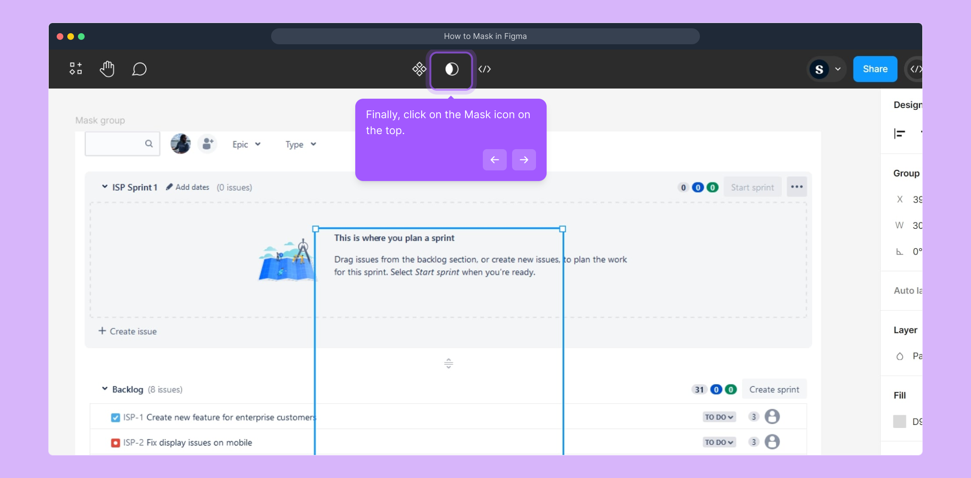
Task: Collapse the ISP Sprint 1 section
Action: (105, 187)
